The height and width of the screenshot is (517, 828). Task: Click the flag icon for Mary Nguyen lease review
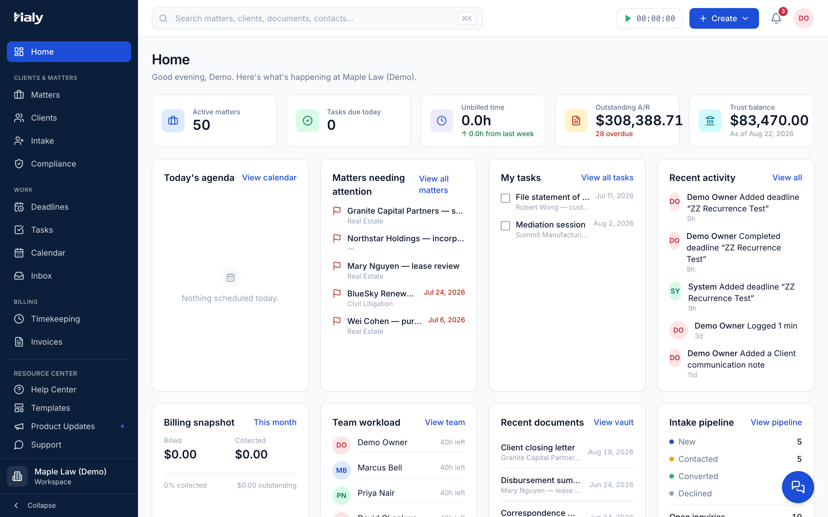point(337,266)
